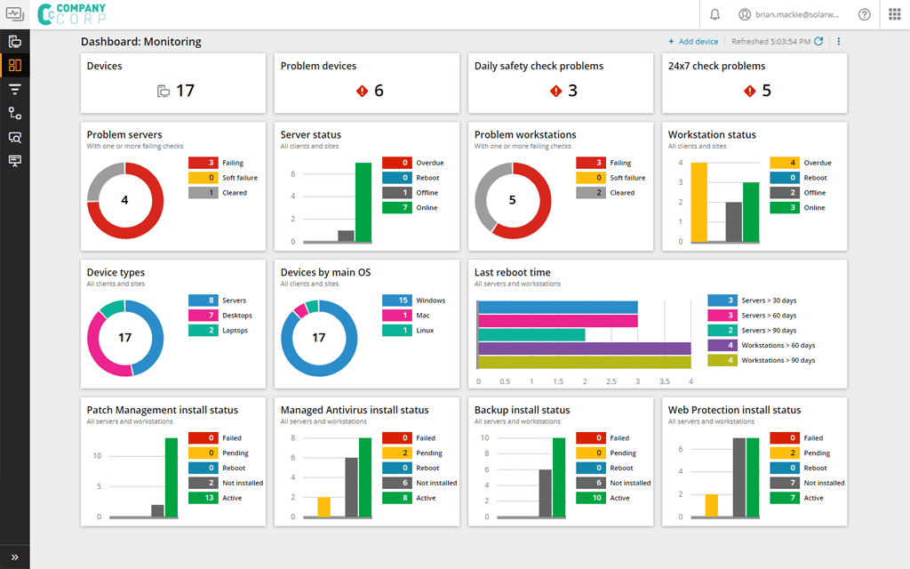Click the network nodes icon in sidebar
Viewport: 910px width, 569px height.
coord(15,113)
